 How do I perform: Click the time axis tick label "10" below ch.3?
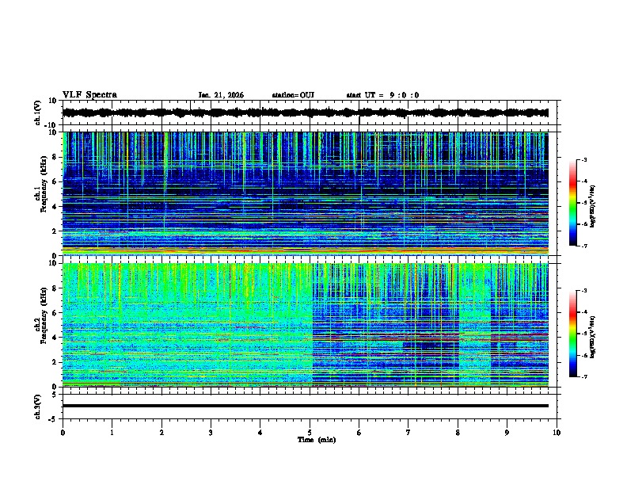pyautogui.click(x=557, y=433)
